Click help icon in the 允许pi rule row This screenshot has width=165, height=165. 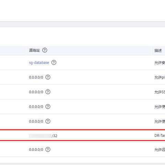pos(48,77)
